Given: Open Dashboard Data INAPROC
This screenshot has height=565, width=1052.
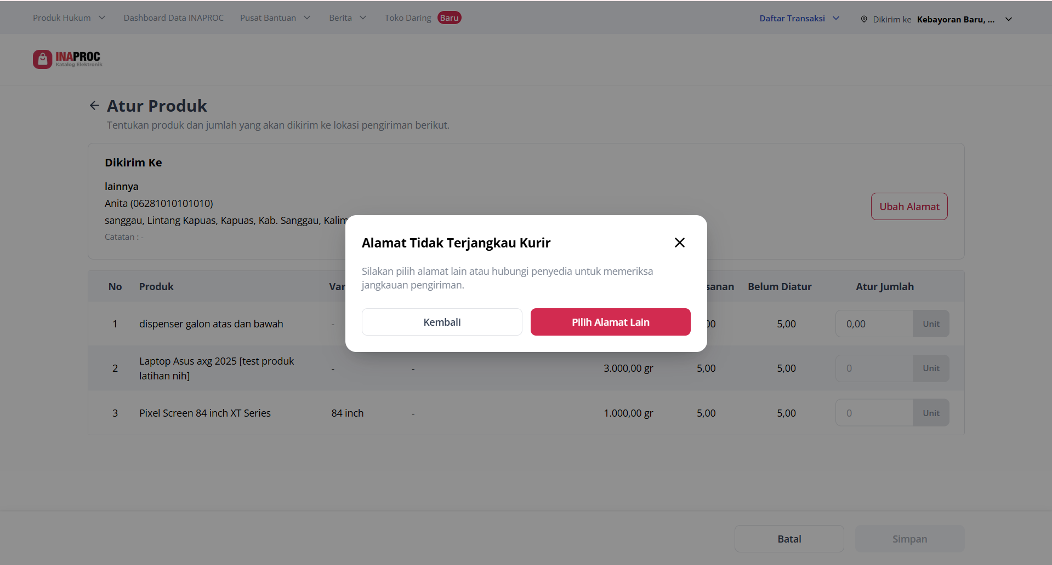Looking at the screenshot, I should coord(174,18).
